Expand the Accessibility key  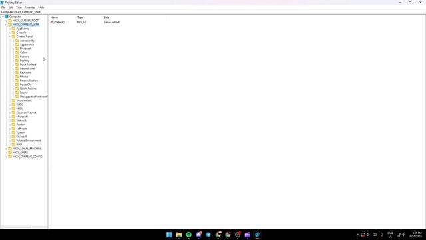tap(13, 41)
